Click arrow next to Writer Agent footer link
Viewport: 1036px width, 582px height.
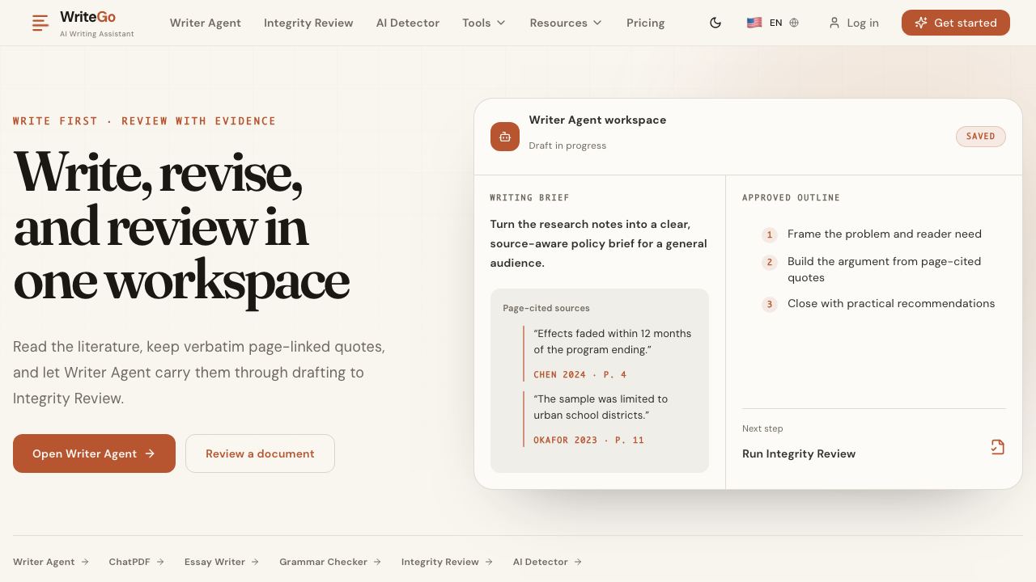point(85,562)
